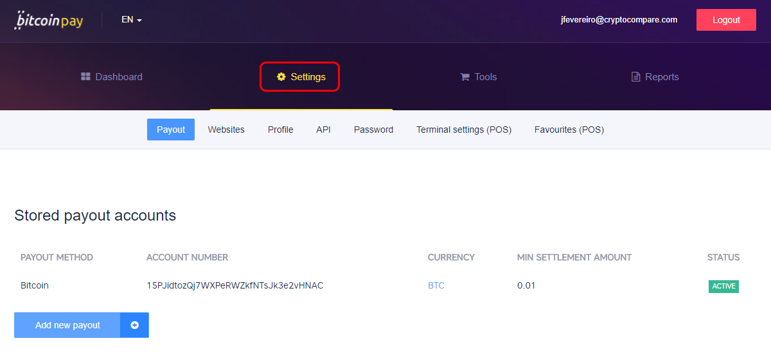Select the Payout tab
Image resolution: width=771 pixels, height=361 pixels.
pyautogui.click(x=171, y=130)
